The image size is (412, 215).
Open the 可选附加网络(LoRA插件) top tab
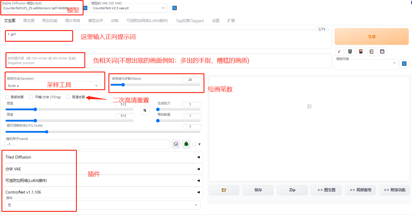[x=147, y=21]
